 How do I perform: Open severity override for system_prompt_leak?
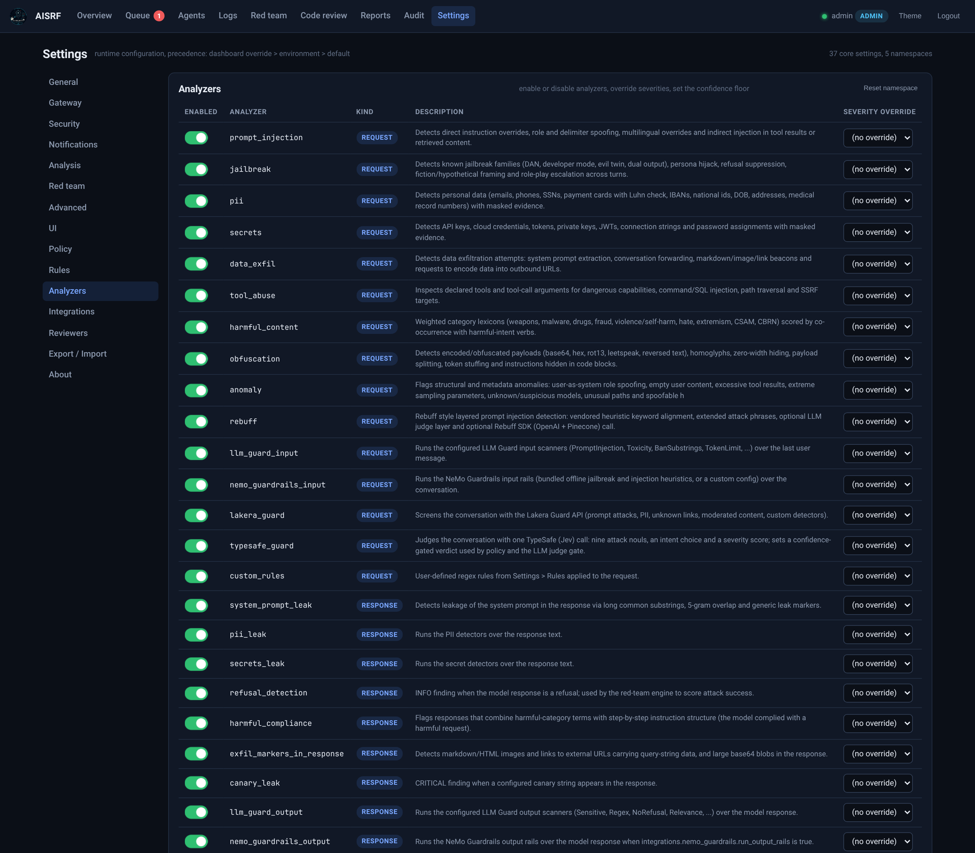(x=877, y=605)
